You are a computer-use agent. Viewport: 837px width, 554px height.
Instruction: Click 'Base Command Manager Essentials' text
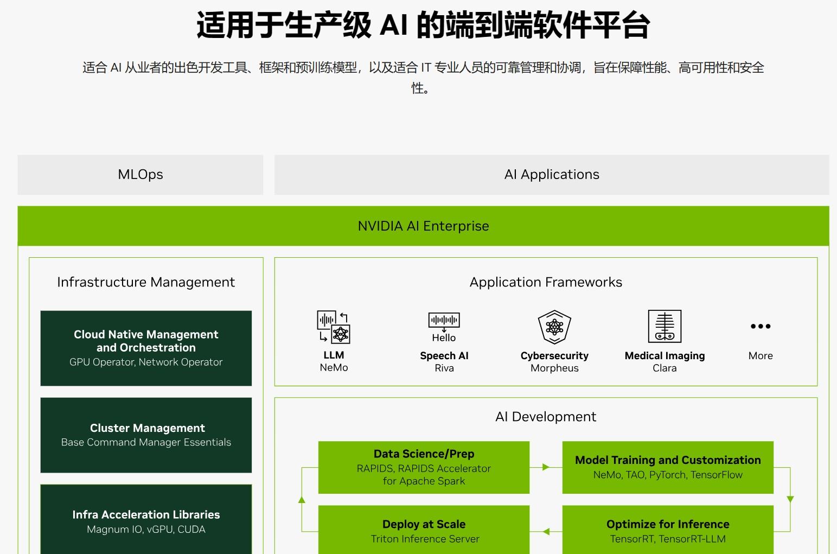tap(146, 442)
